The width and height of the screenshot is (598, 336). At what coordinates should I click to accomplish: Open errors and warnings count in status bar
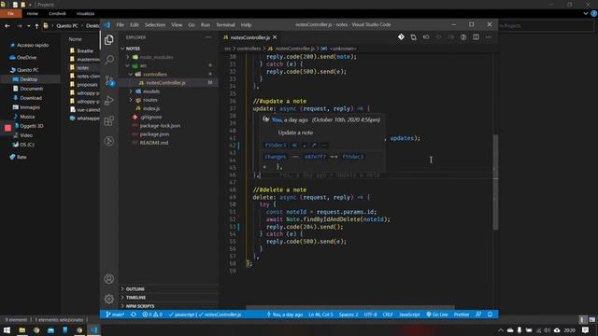point(152,315)
